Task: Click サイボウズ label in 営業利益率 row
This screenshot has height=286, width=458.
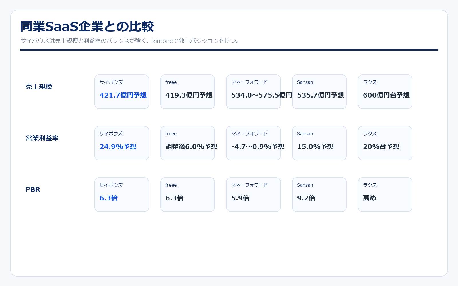Action: (x=111, y=134)
